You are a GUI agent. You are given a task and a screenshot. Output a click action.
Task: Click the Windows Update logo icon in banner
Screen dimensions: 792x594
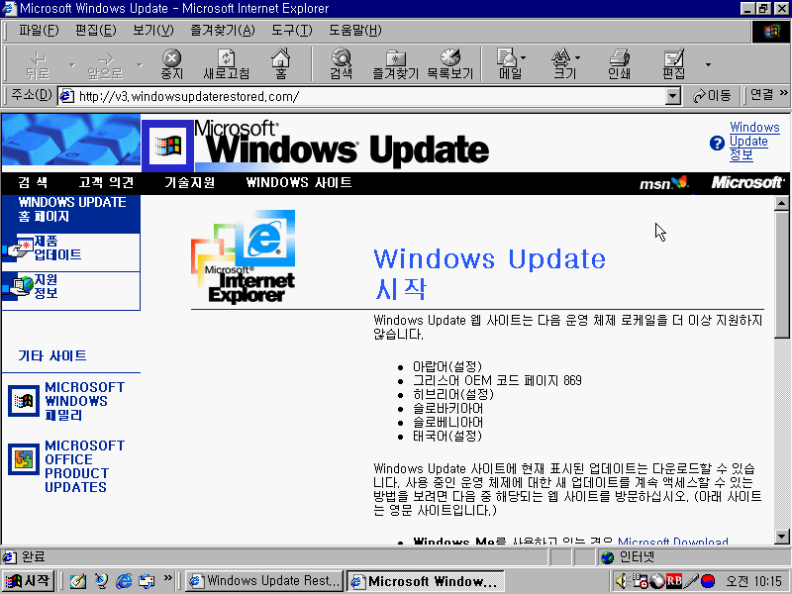point(167,146)
